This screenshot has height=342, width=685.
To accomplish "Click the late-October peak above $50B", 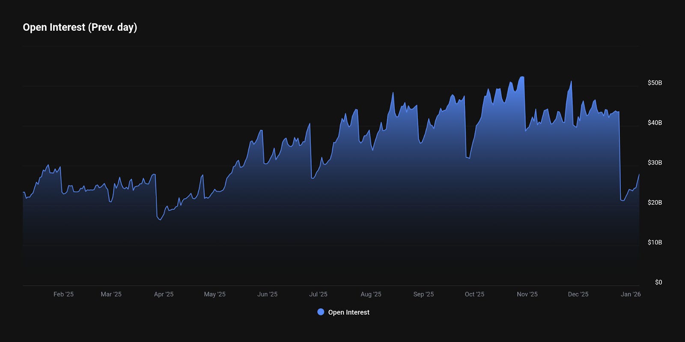I will click(x=521, y=77).
